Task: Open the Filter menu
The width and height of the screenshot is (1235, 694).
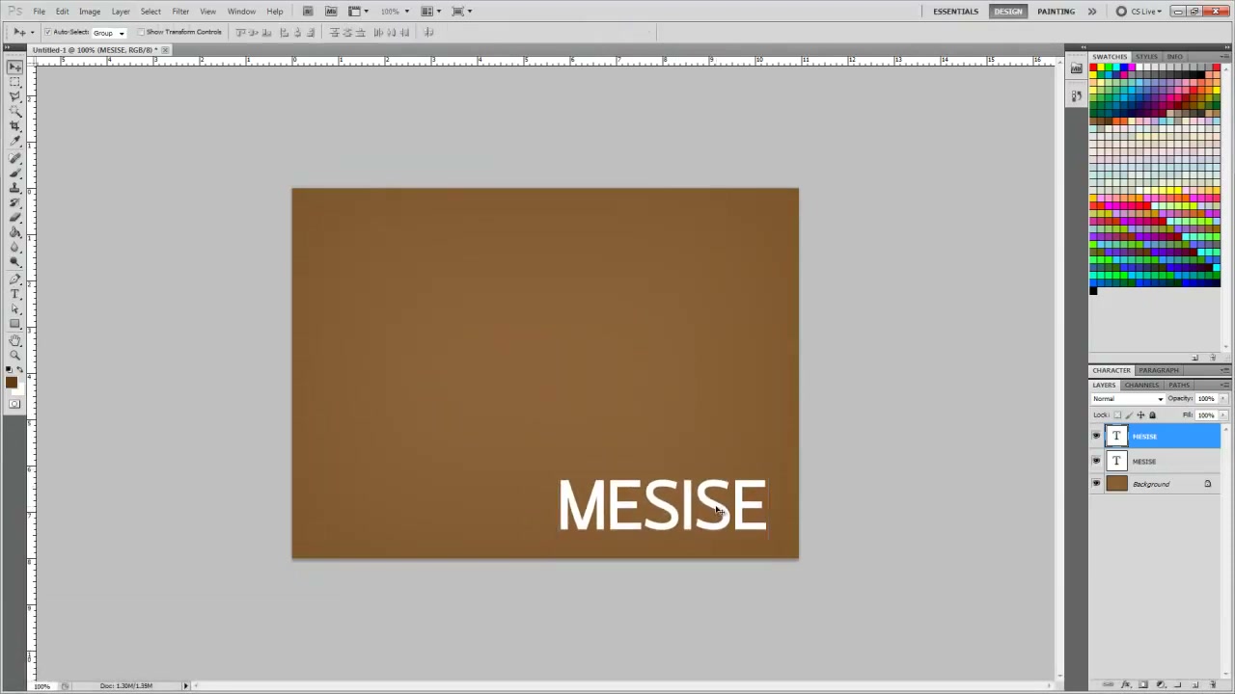Action: 180,12
